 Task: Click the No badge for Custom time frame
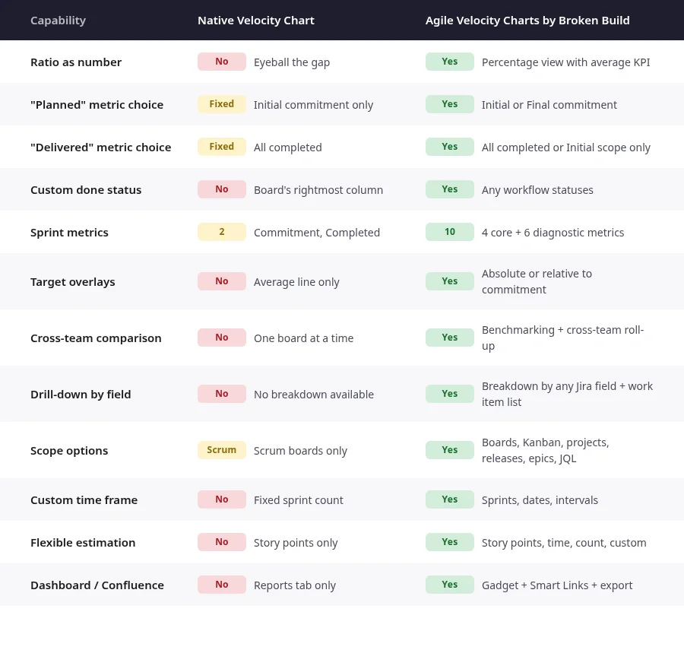(x=222, y=499)
